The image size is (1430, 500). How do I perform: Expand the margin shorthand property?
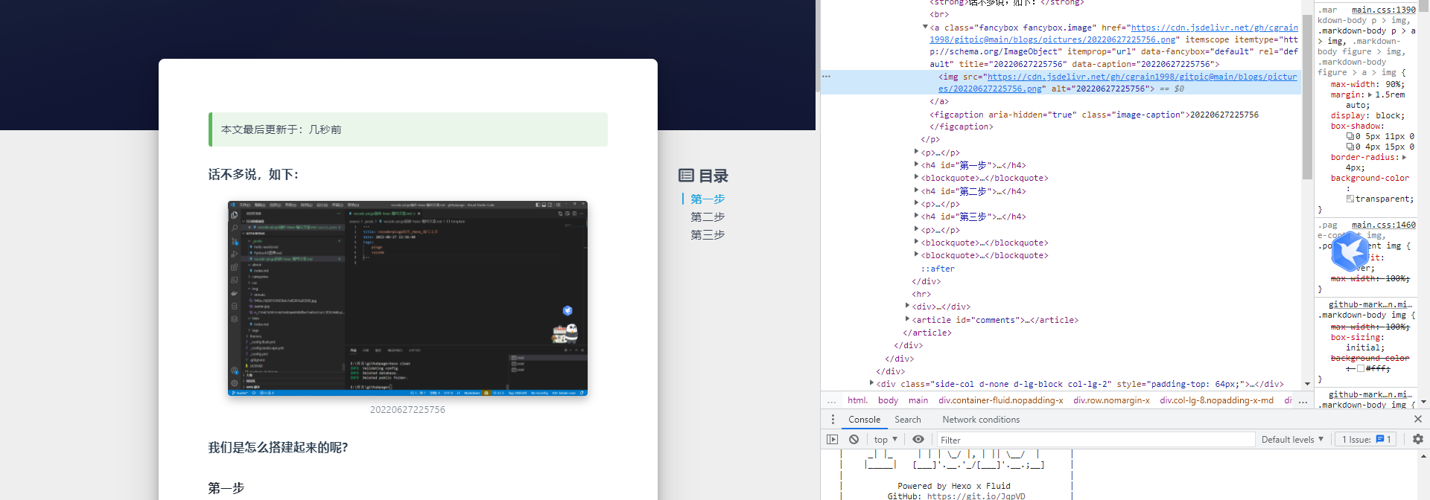click(1370, 95)
